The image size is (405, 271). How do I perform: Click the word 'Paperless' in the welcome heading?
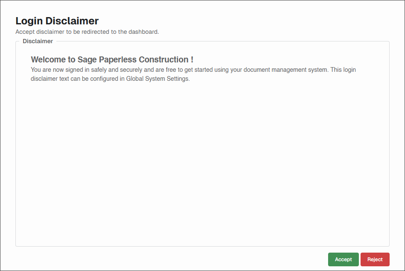pos(118,59)
